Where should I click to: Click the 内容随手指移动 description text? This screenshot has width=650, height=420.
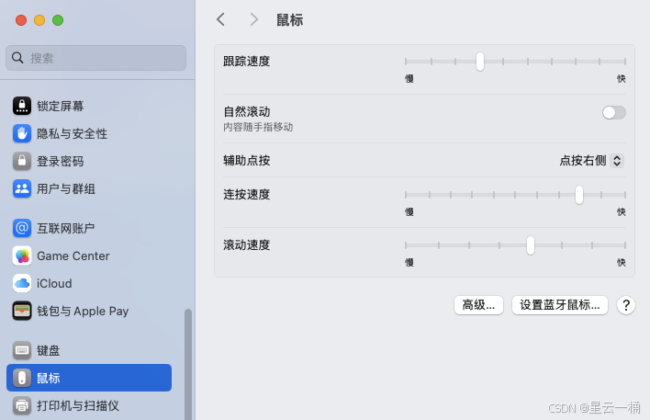[258, 127]
